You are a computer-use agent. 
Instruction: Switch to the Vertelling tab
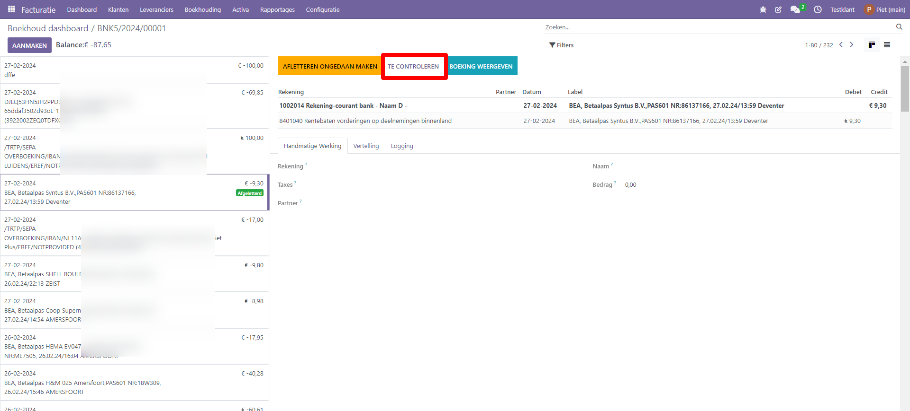tap(366, 146)
